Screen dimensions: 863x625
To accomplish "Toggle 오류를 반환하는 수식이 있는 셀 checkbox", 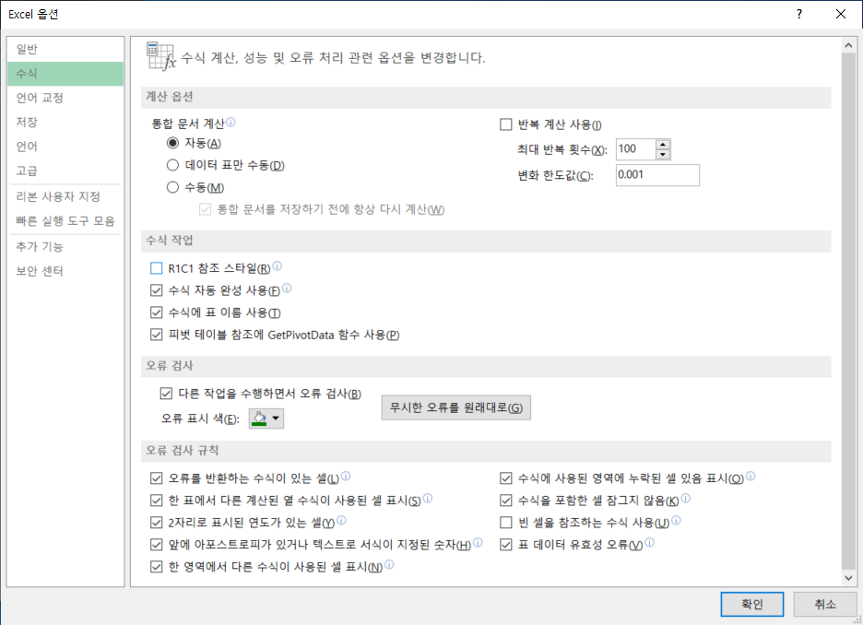I will tap(157, 478).
